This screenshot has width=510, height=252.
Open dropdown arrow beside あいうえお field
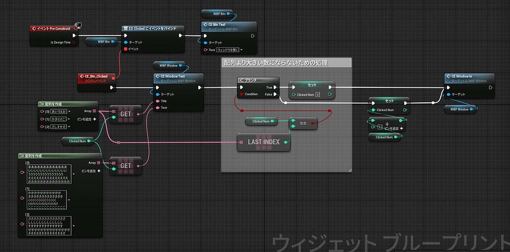click(69, 111)
